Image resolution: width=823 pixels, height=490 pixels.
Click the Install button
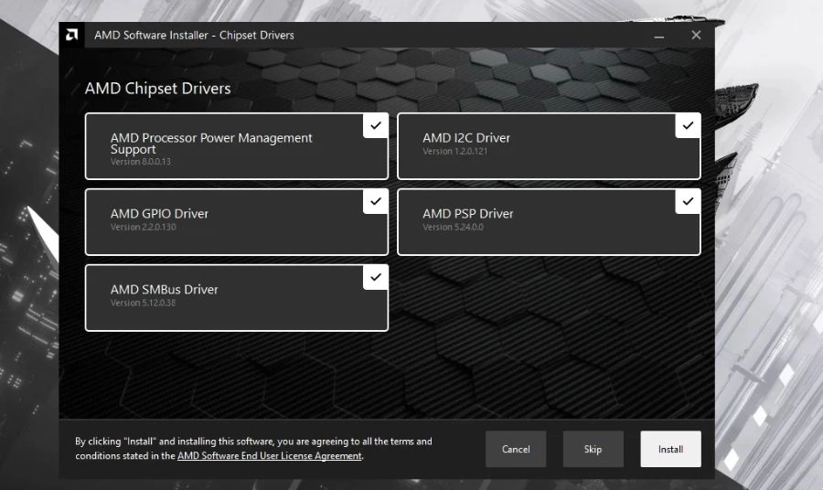670,449
